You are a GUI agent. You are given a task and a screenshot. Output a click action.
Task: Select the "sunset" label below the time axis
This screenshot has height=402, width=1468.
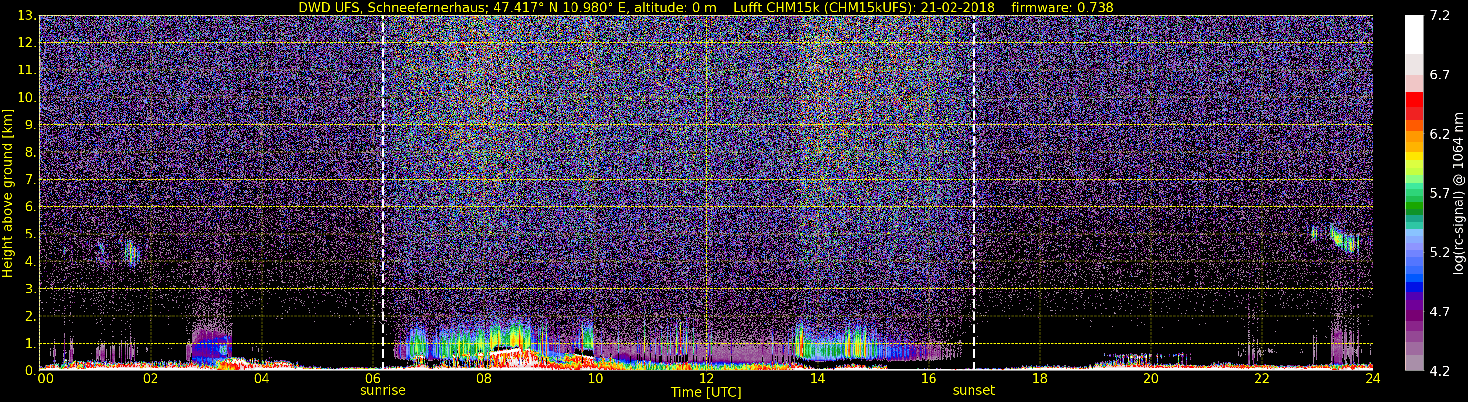click(974, 391)
